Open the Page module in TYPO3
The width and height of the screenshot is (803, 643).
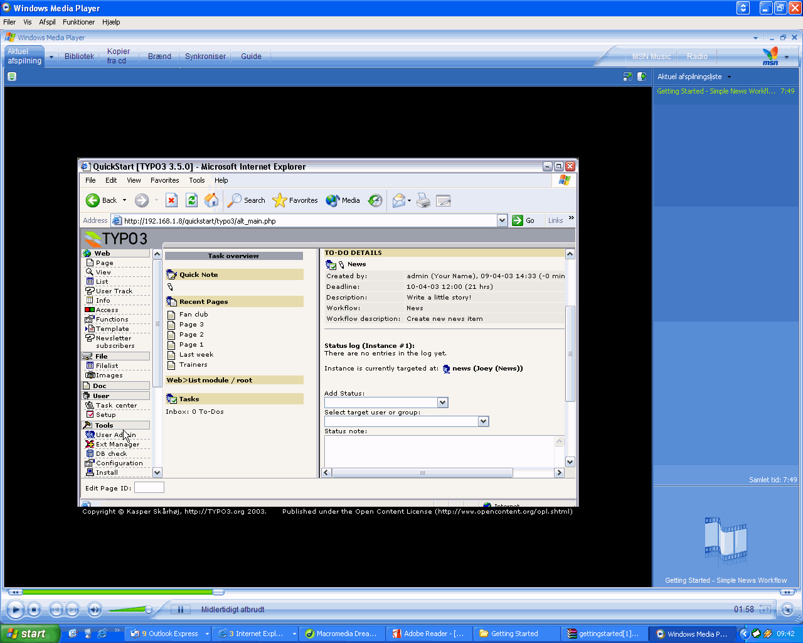pyautogui.click(x=105, y=263)
